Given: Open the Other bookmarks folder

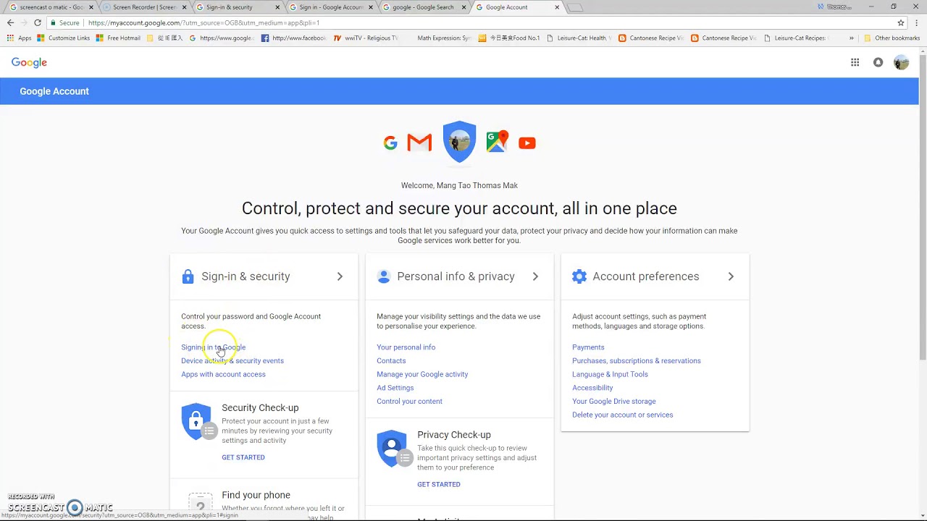Looking at the screenshot, I should click(x=892, y=38).
